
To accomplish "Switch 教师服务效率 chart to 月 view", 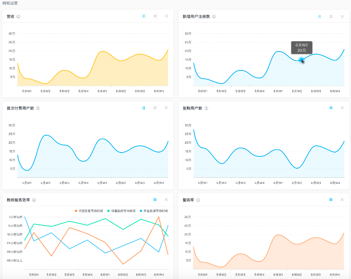I will 166,200.
